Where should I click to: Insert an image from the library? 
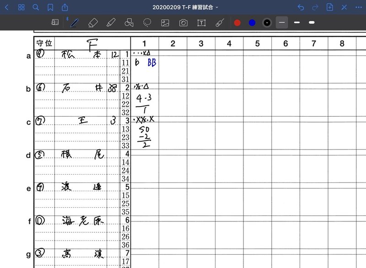click(x=165, y=22)
